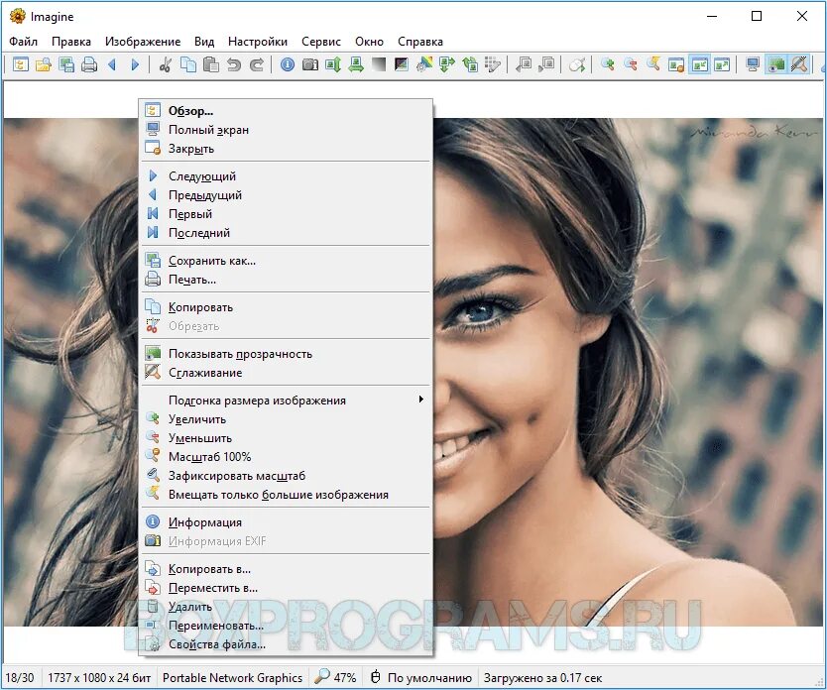Choose 'Закрыть' in the context menu
The image size is (827, 690).
coord(286,149)
